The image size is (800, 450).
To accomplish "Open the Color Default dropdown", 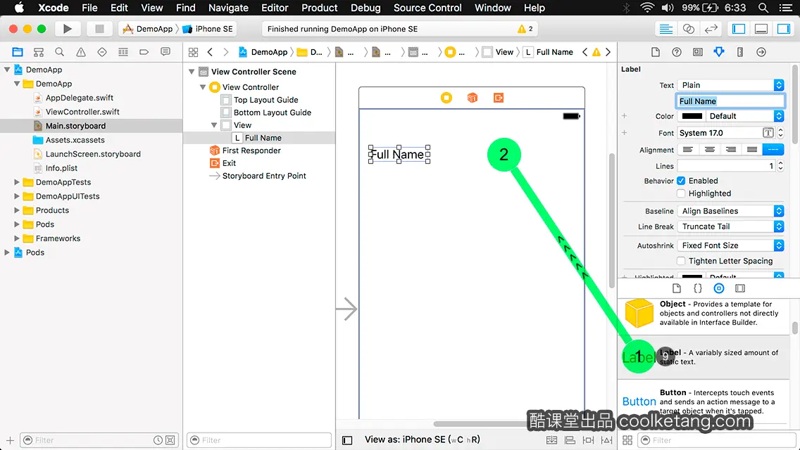I will (745, 116).
